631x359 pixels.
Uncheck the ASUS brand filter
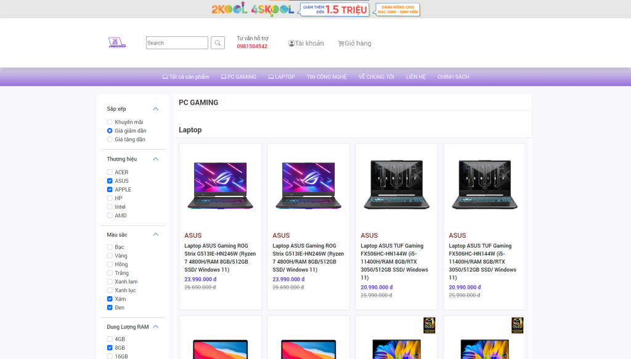pyautogui.click(x=110, y=181)
